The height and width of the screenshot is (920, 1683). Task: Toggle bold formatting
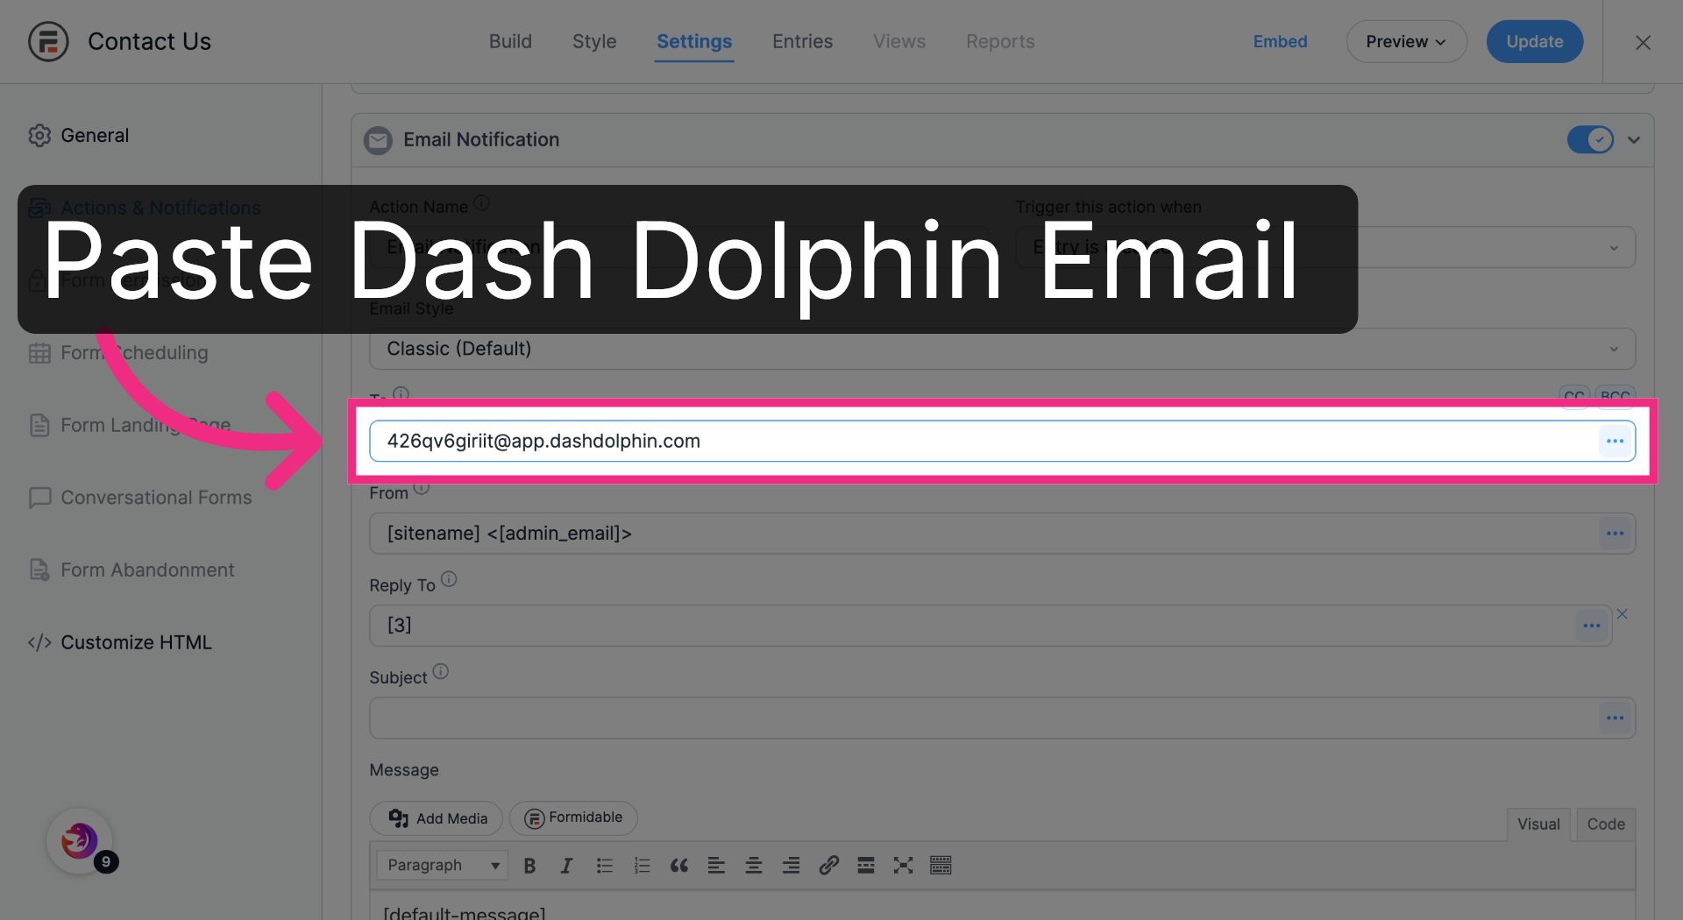coord(529,866)
